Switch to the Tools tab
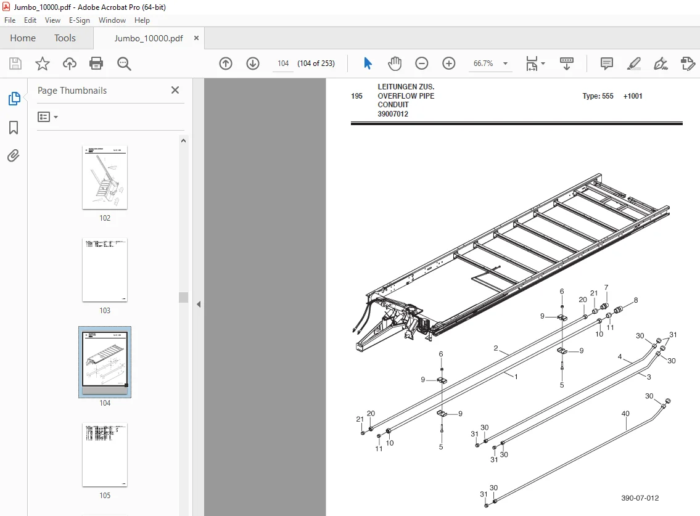700x516 pixels. [65, 38]
